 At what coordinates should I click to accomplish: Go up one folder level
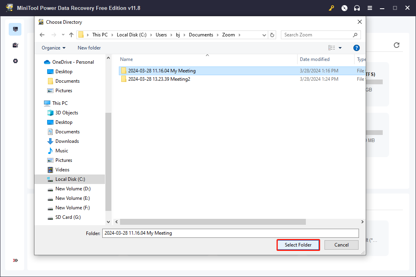pyautogui.click(x=71, y=35)
